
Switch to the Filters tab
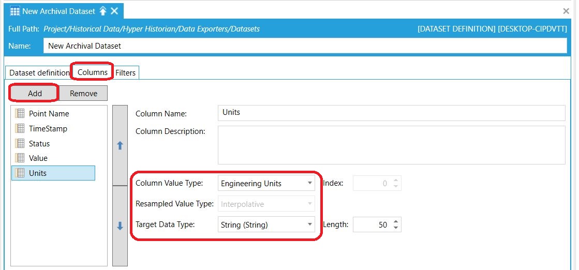pyautogui.click(x=126, y=73)
